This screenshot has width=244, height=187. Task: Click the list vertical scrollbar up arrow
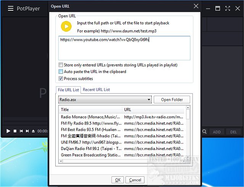click(x=188, y=108)
